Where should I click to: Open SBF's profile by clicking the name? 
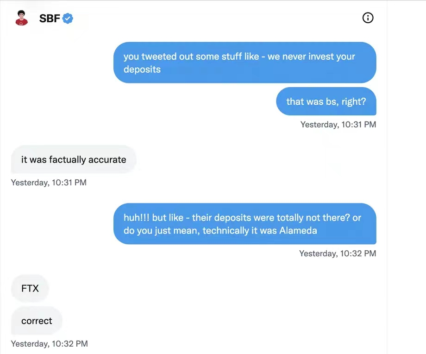[50, 19]
